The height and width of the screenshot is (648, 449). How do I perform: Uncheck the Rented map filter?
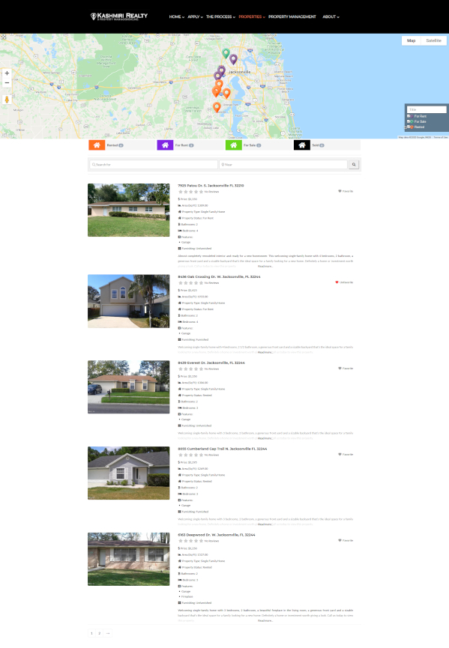[x=409, y=127]
